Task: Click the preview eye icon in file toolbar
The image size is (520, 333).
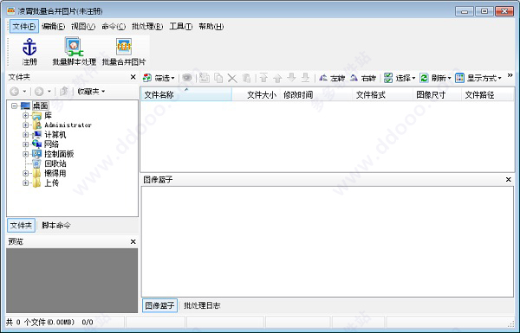Action: 187,78
